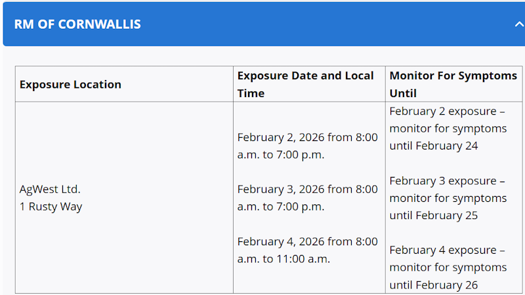Click the word 'Until' in the last header
The height and width of the screenshot is (295, 525).
tap(403, 93)
